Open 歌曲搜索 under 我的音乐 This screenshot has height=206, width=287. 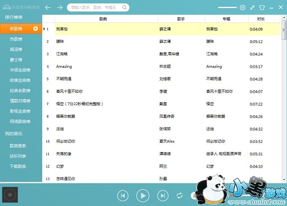[18, 146]
